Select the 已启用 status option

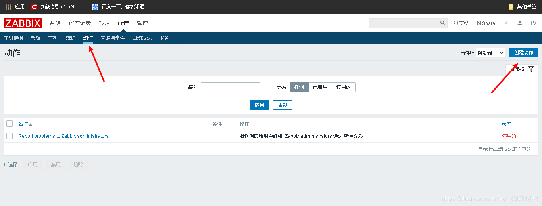320,87
